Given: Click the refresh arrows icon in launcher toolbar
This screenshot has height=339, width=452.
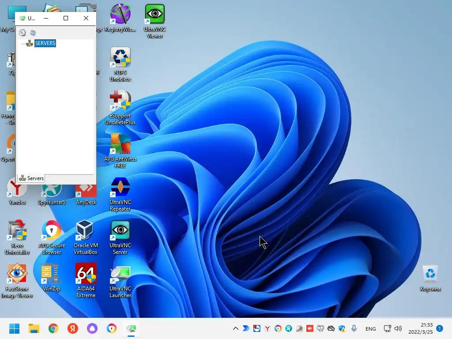Looking at the screenshot, I should point(33,33).
